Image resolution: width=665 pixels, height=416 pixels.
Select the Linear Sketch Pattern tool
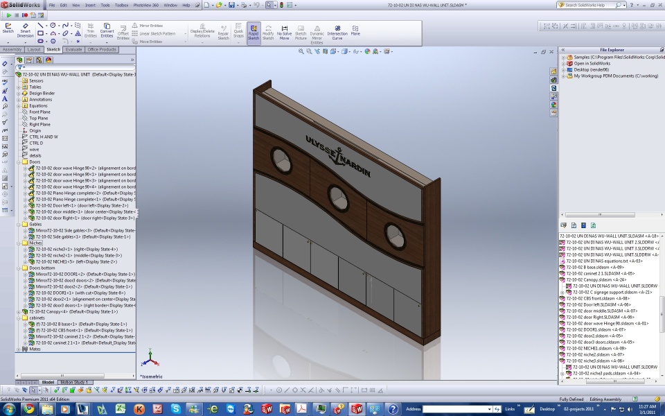click(154, 33)
